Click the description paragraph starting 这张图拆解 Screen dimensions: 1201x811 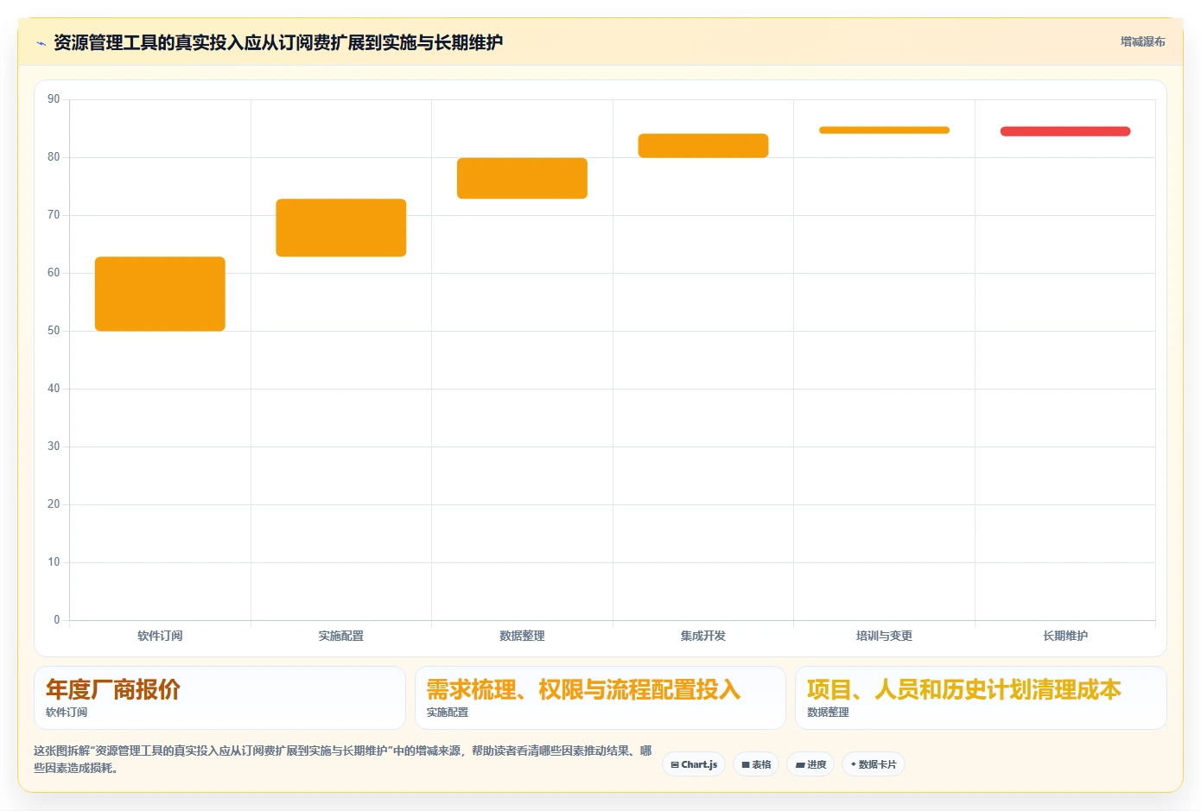click(x=343, y=759)
